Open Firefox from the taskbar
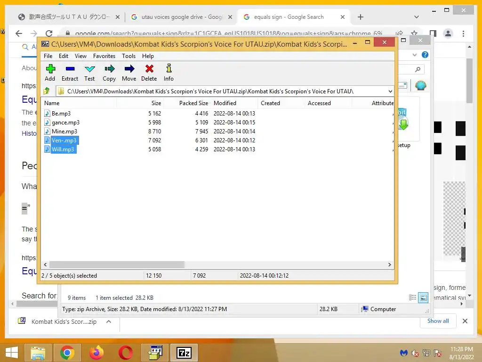The image size is (482, 362). [x=96, y=353]
